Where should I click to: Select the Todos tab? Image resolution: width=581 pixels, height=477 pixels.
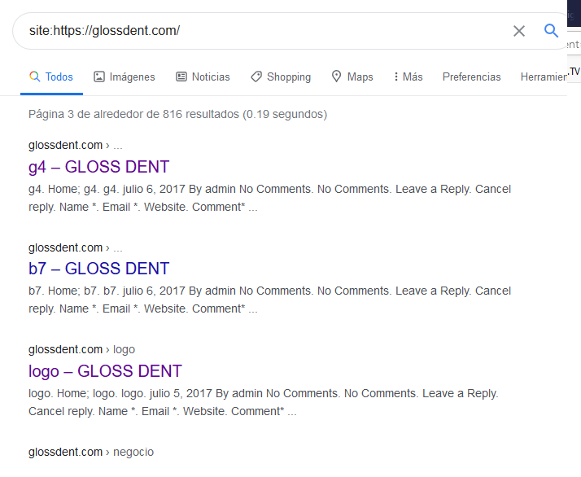[x=51, y=77]
